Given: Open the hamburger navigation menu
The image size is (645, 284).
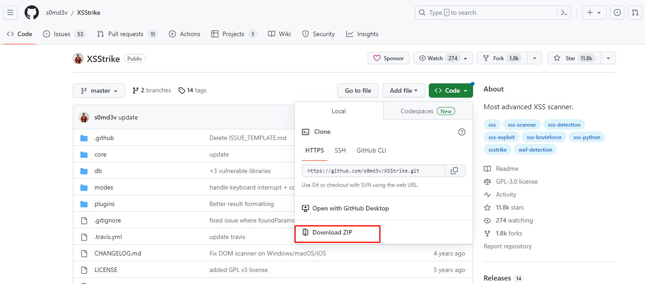Looking at the screenshot, I should [10, 12].
